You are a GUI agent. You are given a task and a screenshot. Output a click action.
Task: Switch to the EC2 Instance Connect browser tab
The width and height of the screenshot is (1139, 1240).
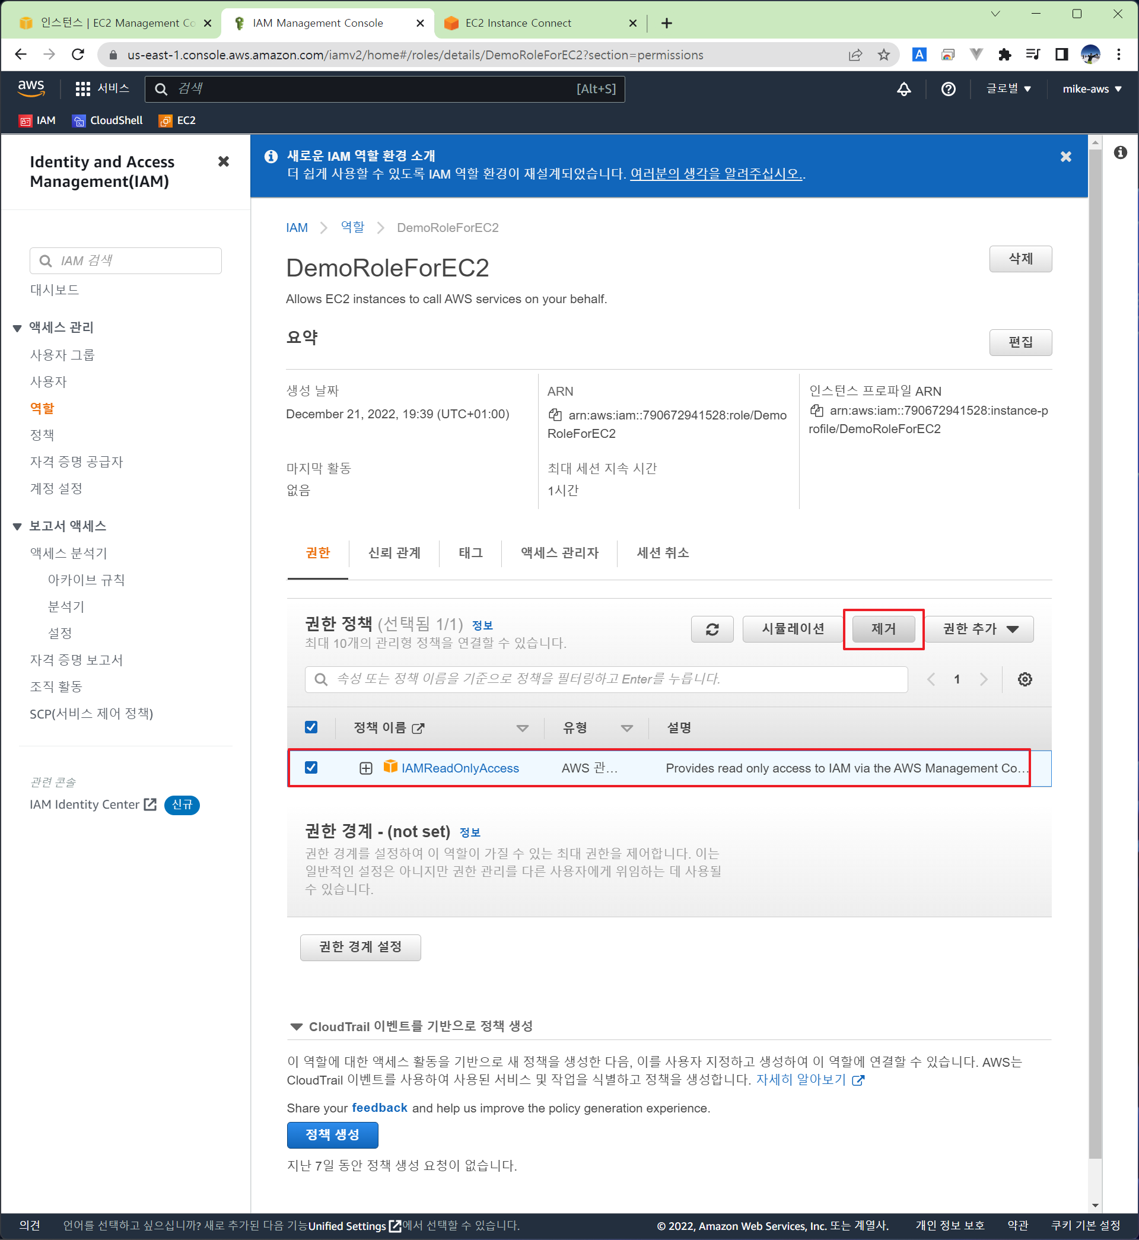(540, 23)
